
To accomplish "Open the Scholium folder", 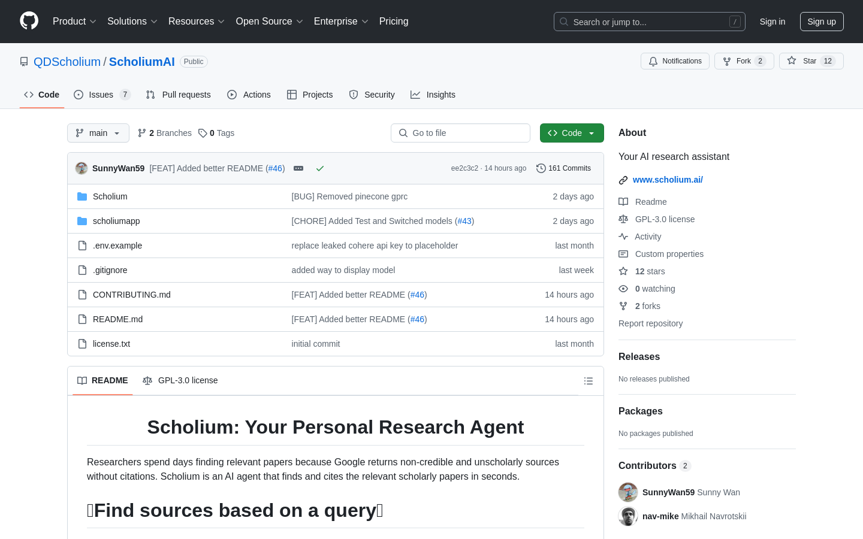I will pos(110,196).
